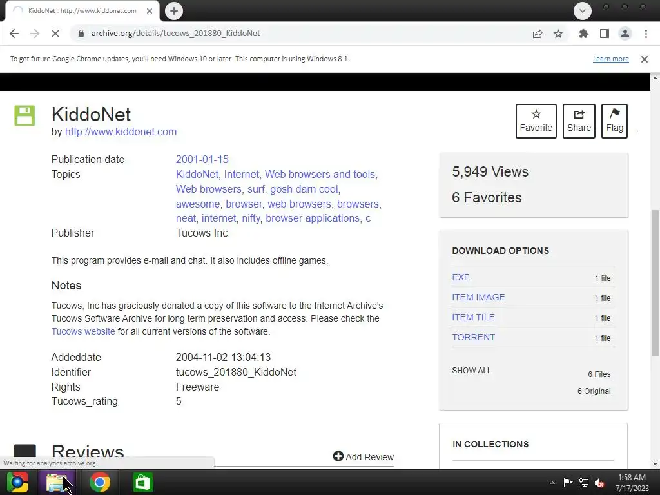The image size is (660, 495).
Task: Open the http://www.kiddonet.com author link
Action: pos(121,131)
